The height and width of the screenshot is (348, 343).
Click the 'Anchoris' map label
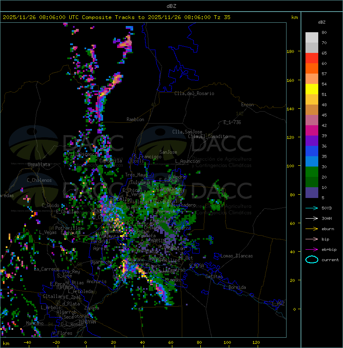96,281
